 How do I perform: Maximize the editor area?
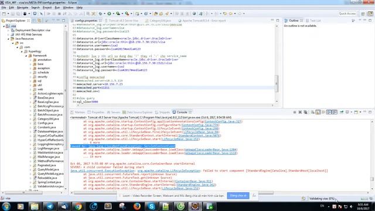278,21
